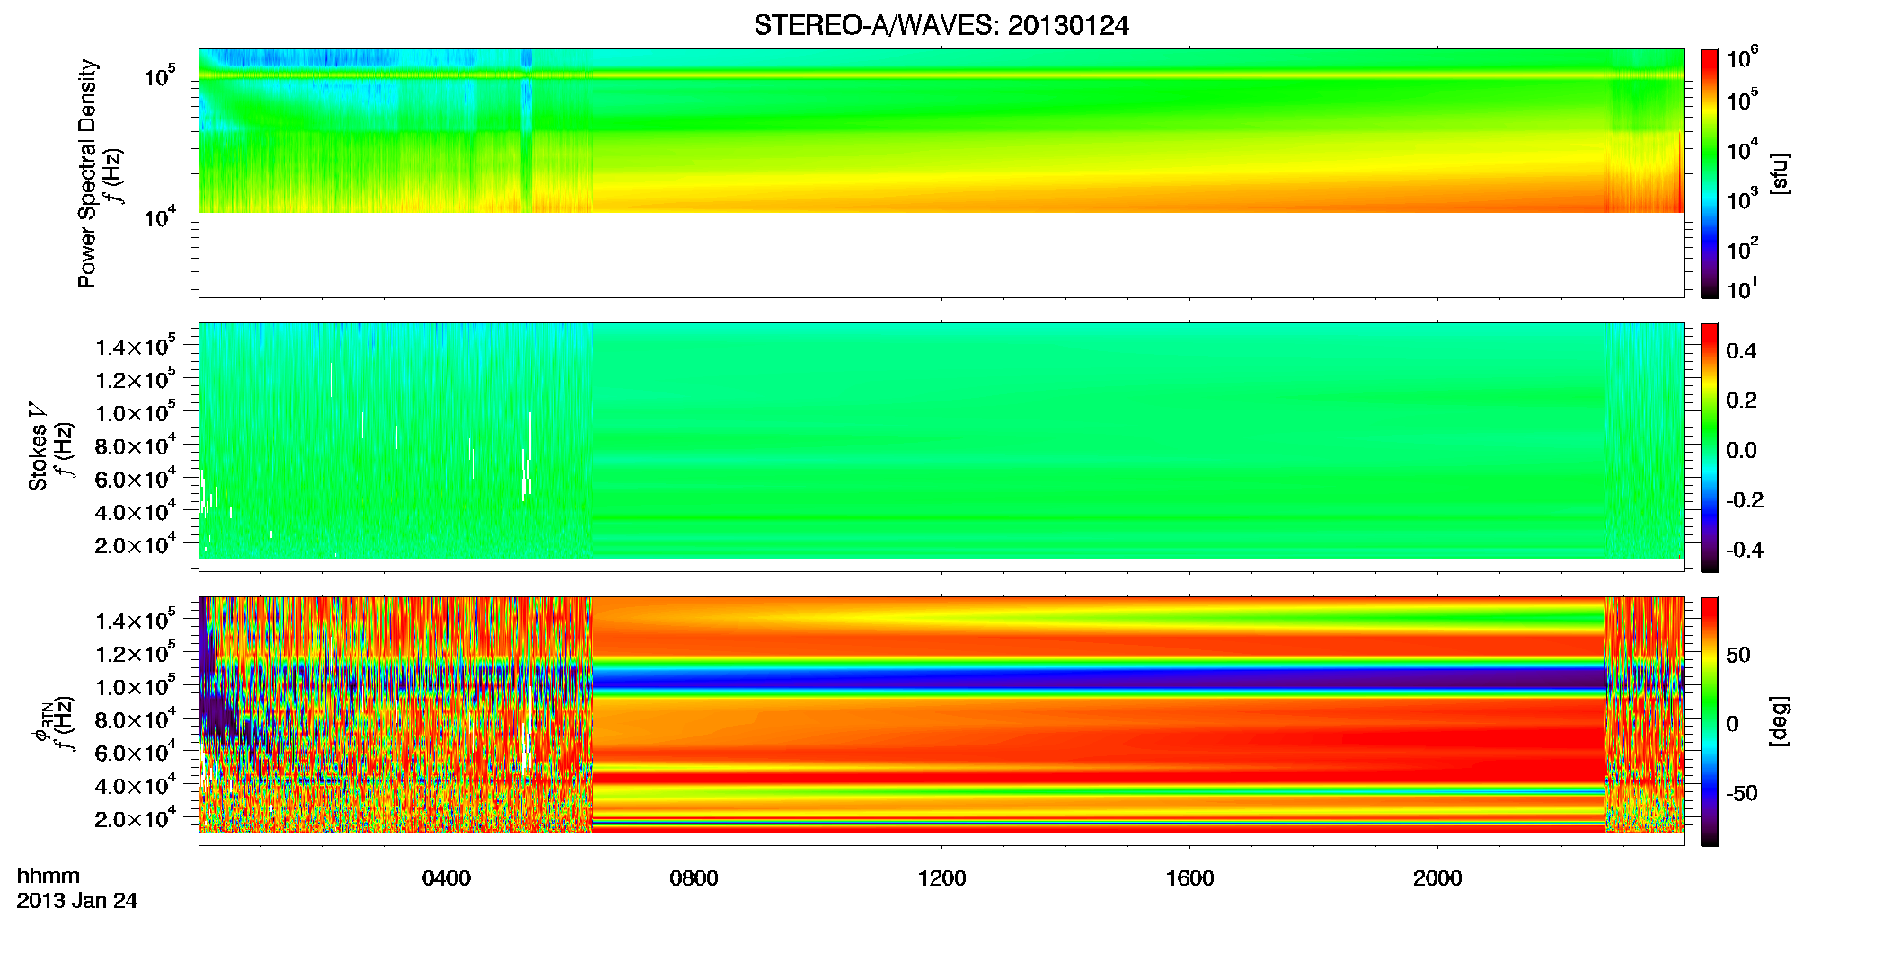Click the -50 tick on degree color bar
This screenshot has height=970, width=1883.
1742,794
